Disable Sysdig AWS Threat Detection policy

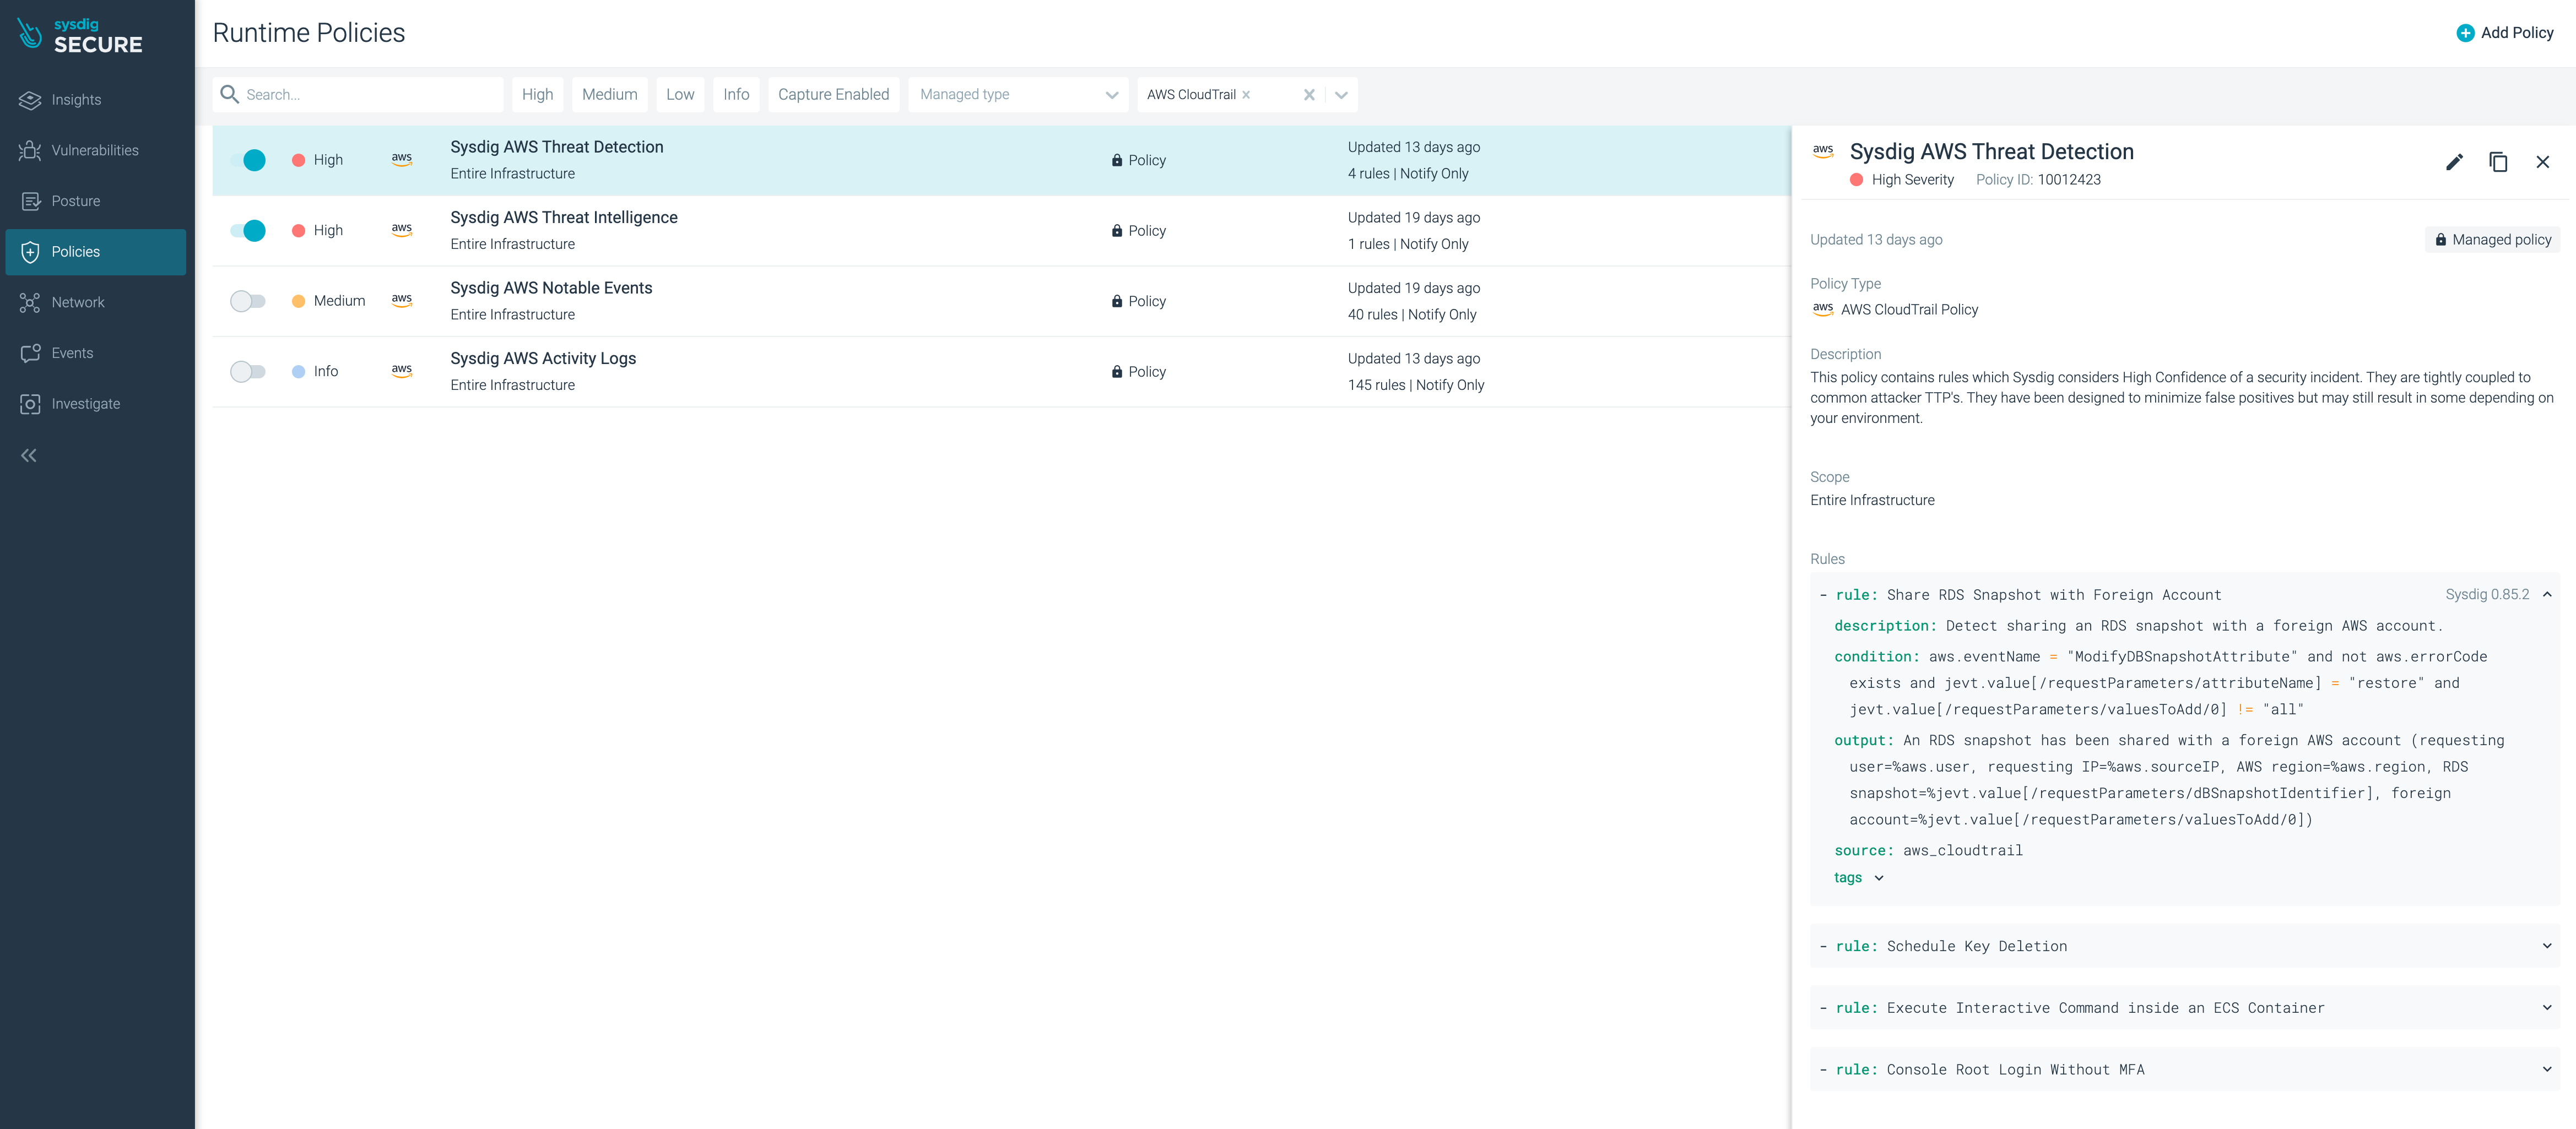[x=248, y=160]
